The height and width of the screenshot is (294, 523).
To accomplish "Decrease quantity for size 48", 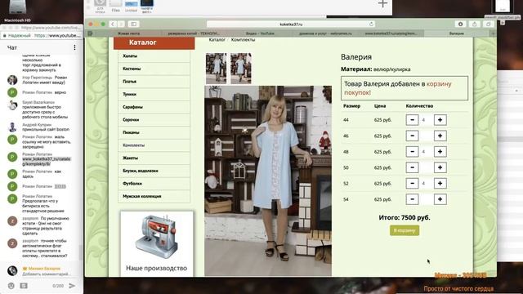I will (412, 152).
